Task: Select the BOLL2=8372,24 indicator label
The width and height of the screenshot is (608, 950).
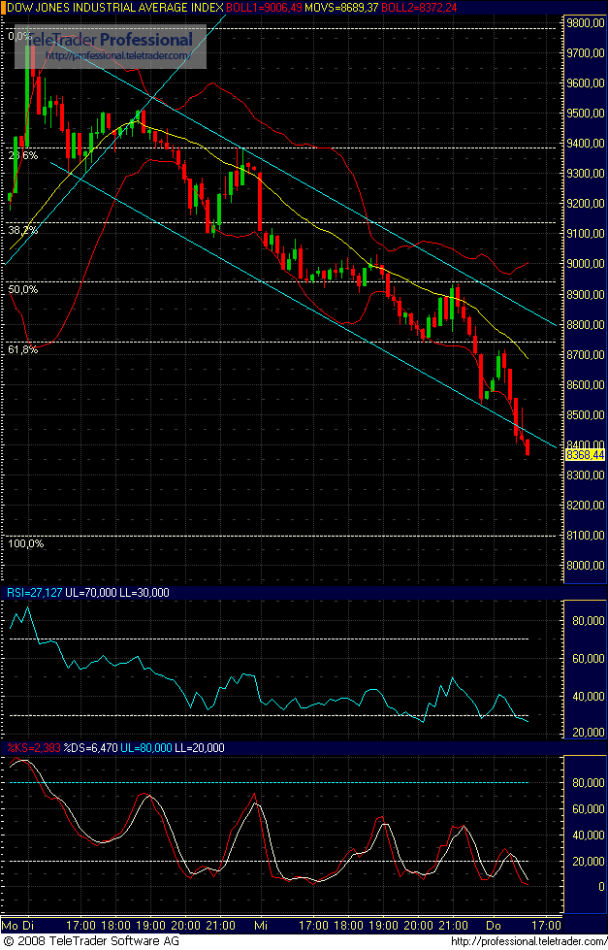Action: tap(419, 8)
